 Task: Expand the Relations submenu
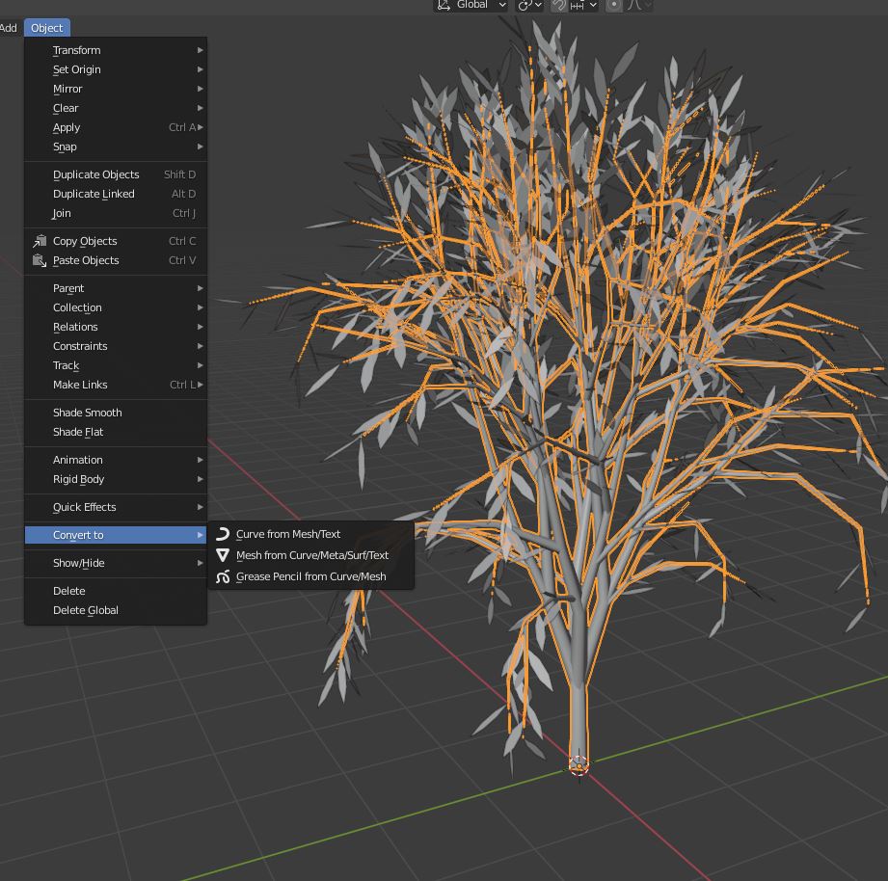tap(116, 327)
